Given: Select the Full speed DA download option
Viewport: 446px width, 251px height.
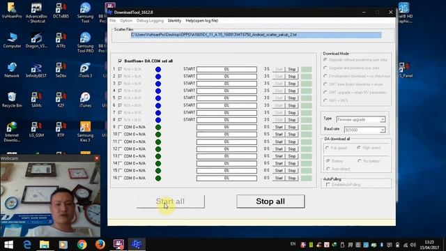Looking at the screenshot, I should pyautogui.click(x=328, y=148).
